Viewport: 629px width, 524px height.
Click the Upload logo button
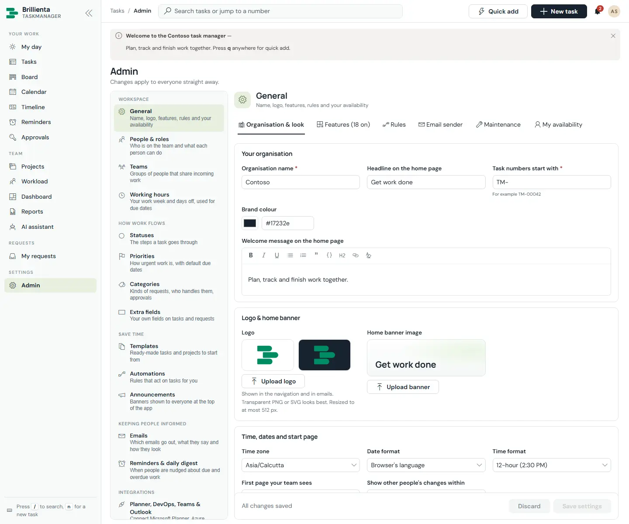tap(273, 381)
